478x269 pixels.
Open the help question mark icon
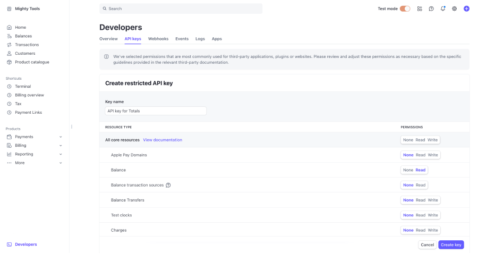click(431, 9)
